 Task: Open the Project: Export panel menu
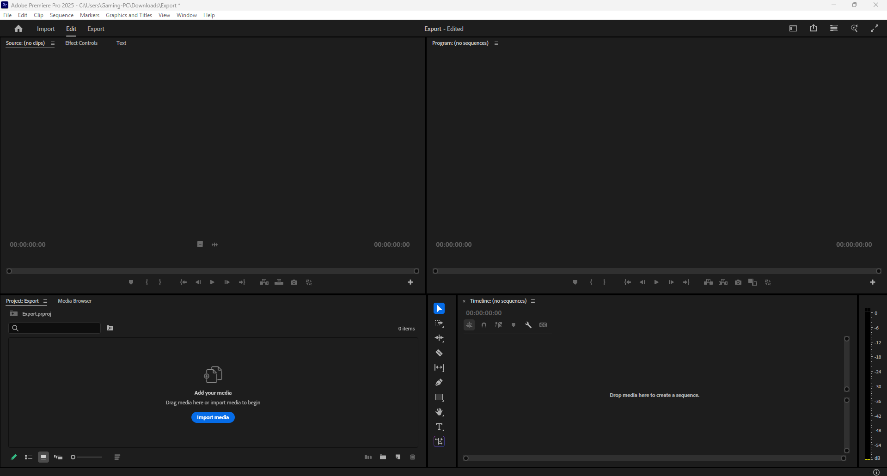pos(45,301)
